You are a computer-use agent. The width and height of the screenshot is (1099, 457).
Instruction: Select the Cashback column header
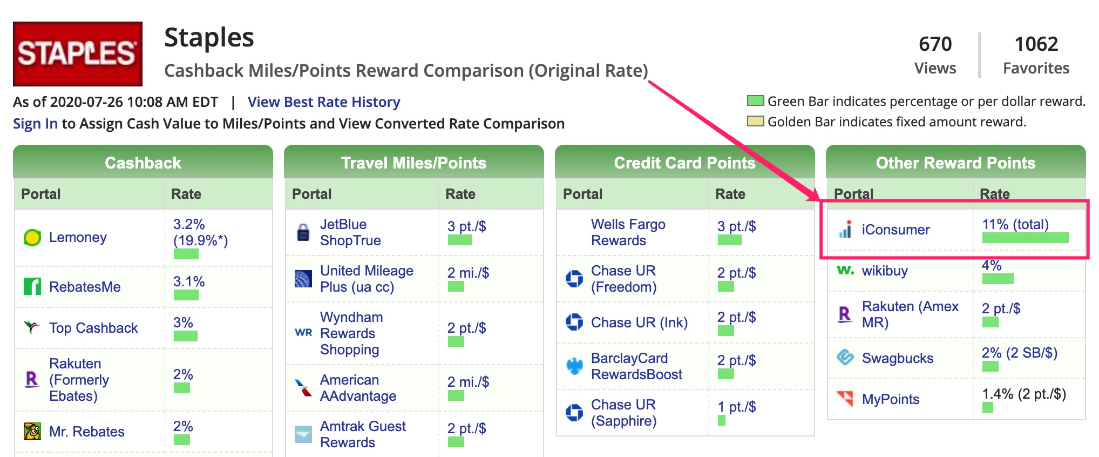click(x=143, y=163)
